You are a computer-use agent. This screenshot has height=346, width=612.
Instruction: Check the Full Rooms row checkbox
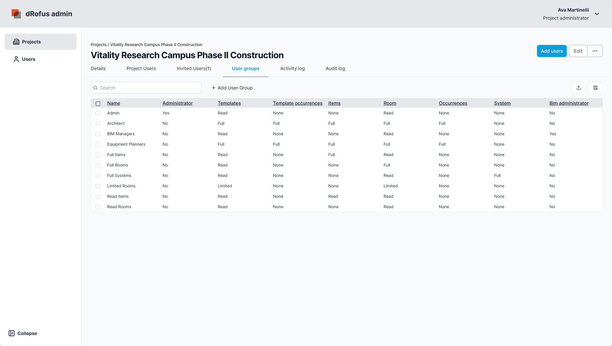pos(98,165)
